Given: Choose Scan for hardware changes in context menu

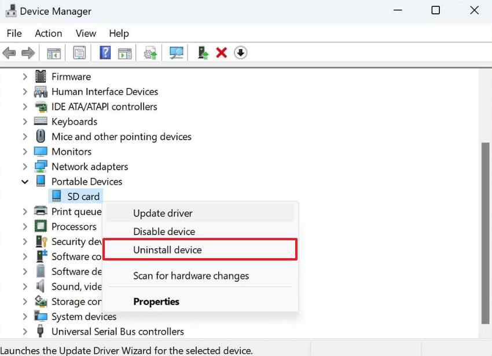Looking at the screenshot, I should 200,276.
